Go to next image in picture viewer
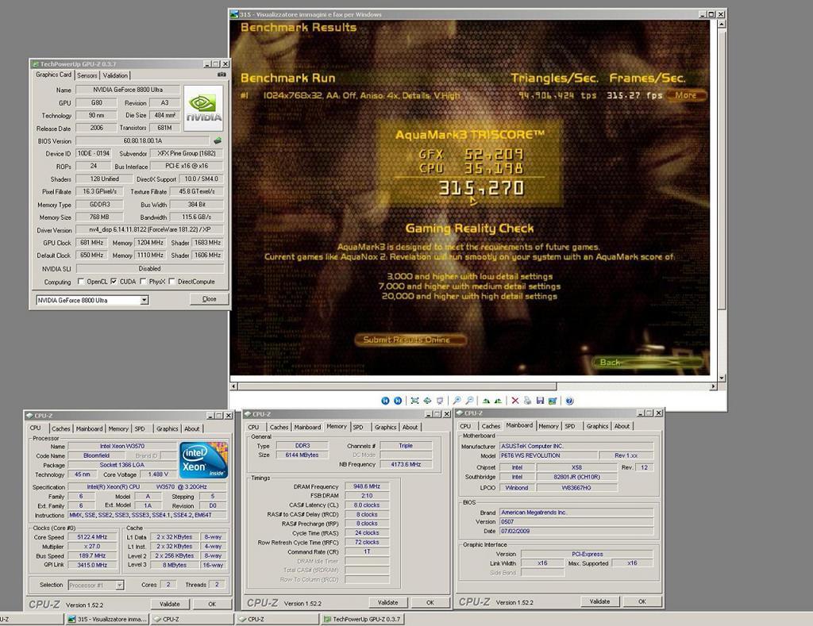The height and width of the screenshot is (626, 813). tap(398, 401)
